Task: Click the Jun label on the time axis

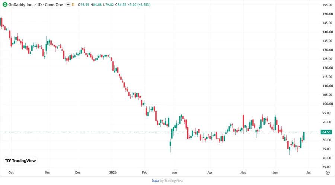Action: [275, 172]
